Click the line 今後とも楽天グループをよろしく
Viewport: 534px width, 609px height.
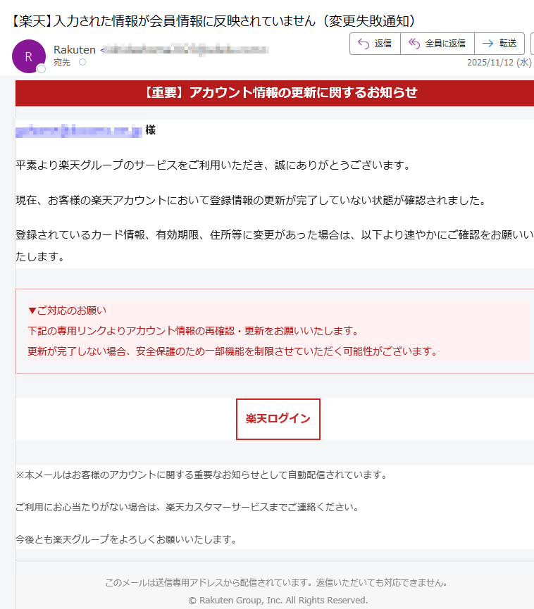pos(126,539)
